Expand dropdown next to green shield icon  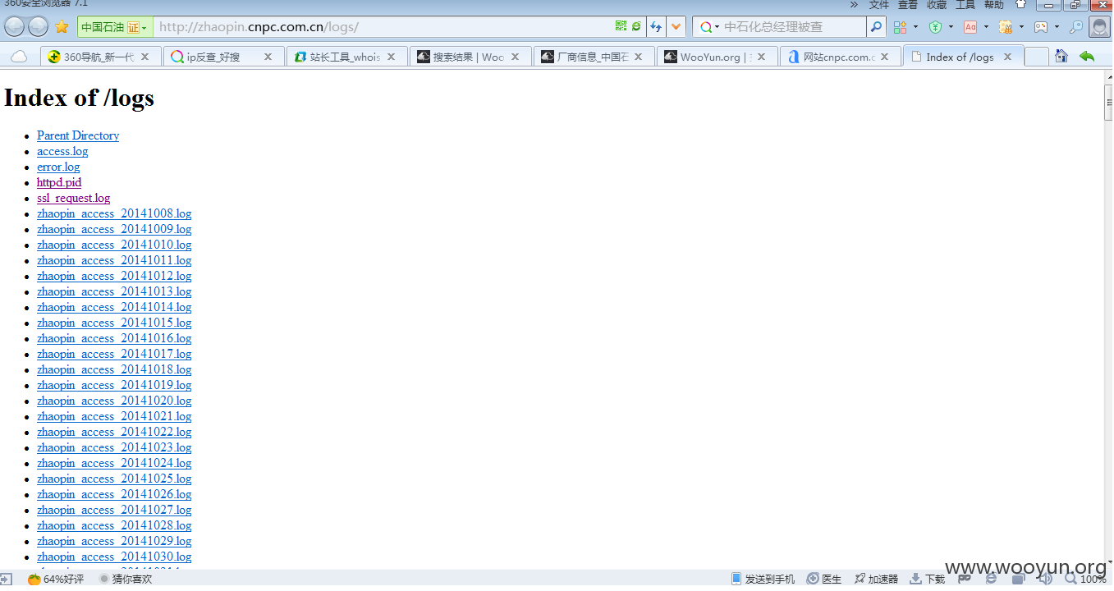pos(951,27)
